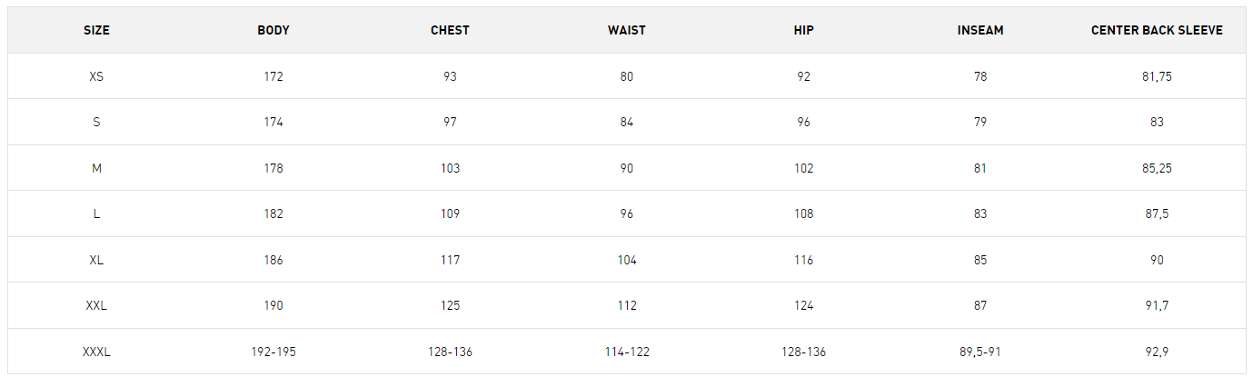Viewport: 1253px width, 387px height.
Task: Click the XXL size row label
Action: tap(96, 305)
